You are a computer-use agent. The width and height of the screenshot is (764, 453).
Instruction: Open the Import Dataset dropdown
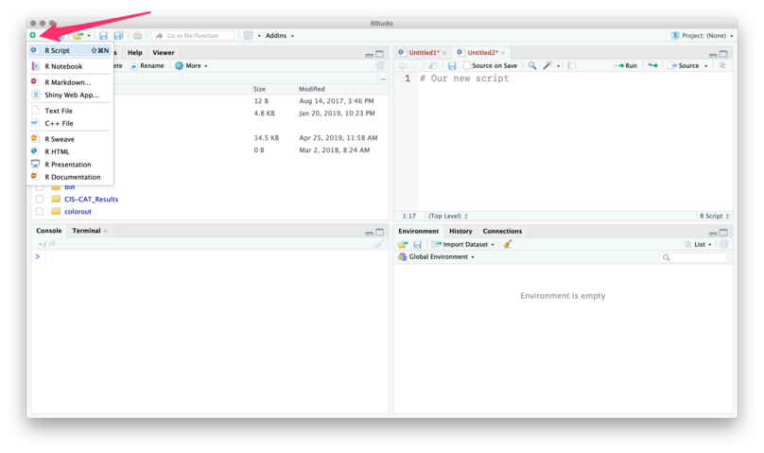coord(463,245)
